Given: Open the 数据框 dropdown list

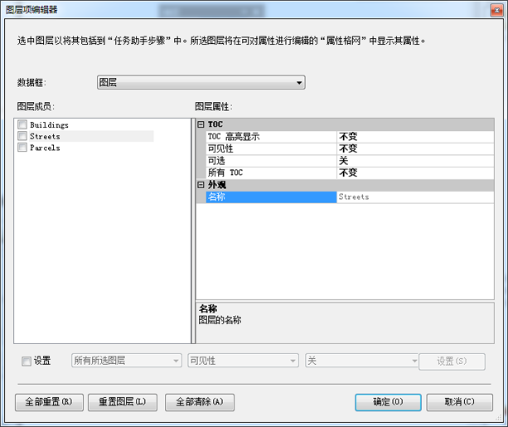Looking at the screenshot, I should [201, 83].
